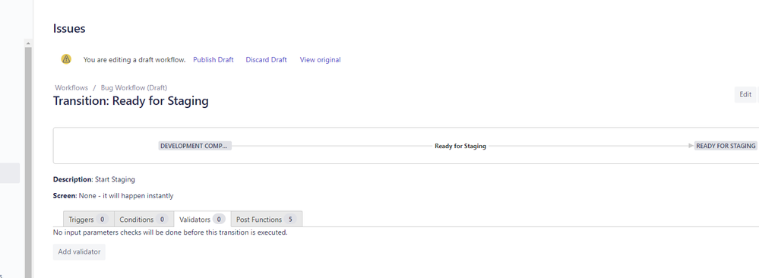Click the Issues page heading
The height and width of the screenshot is (278, 759).
69,29
